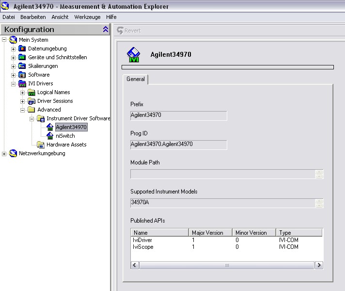Click the IVI Drivers folder icon
Image resolution: width=345 pixels, height=291 pixels.
22,84
